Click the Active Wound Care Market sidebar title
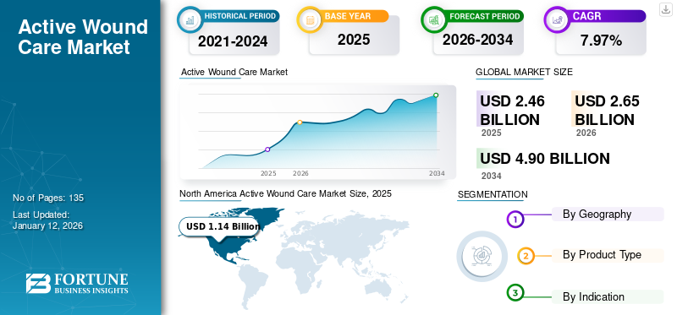 [x=83, y=36]
